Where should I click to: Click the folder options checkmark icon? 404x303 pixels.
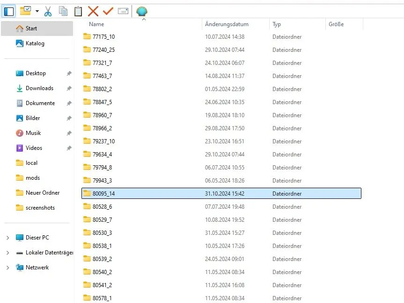[25, 11]
